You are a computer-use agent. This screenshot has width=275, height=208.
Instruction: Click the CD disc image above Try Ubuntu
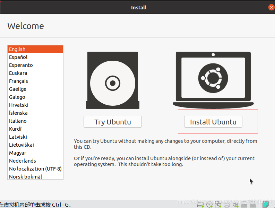tap(113, 80)
